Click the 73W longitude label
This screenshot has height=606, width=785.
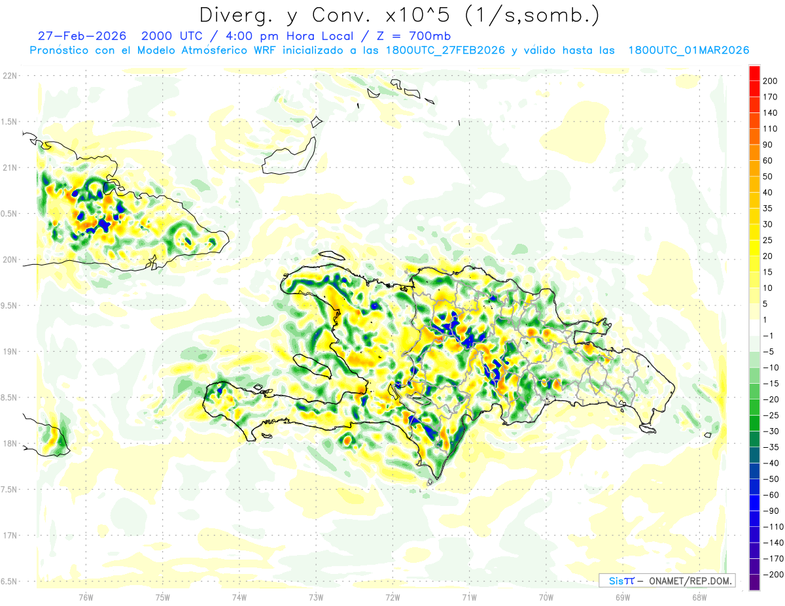pos(316,598)
